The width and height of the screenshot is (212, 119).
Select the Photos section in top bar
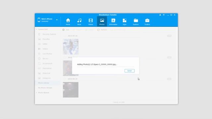coord(102,21)
